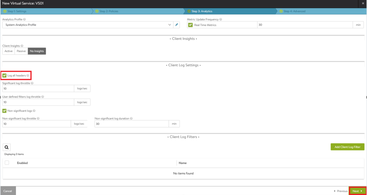
Task: Click the Next button
Action: click(x=357, y=191)
